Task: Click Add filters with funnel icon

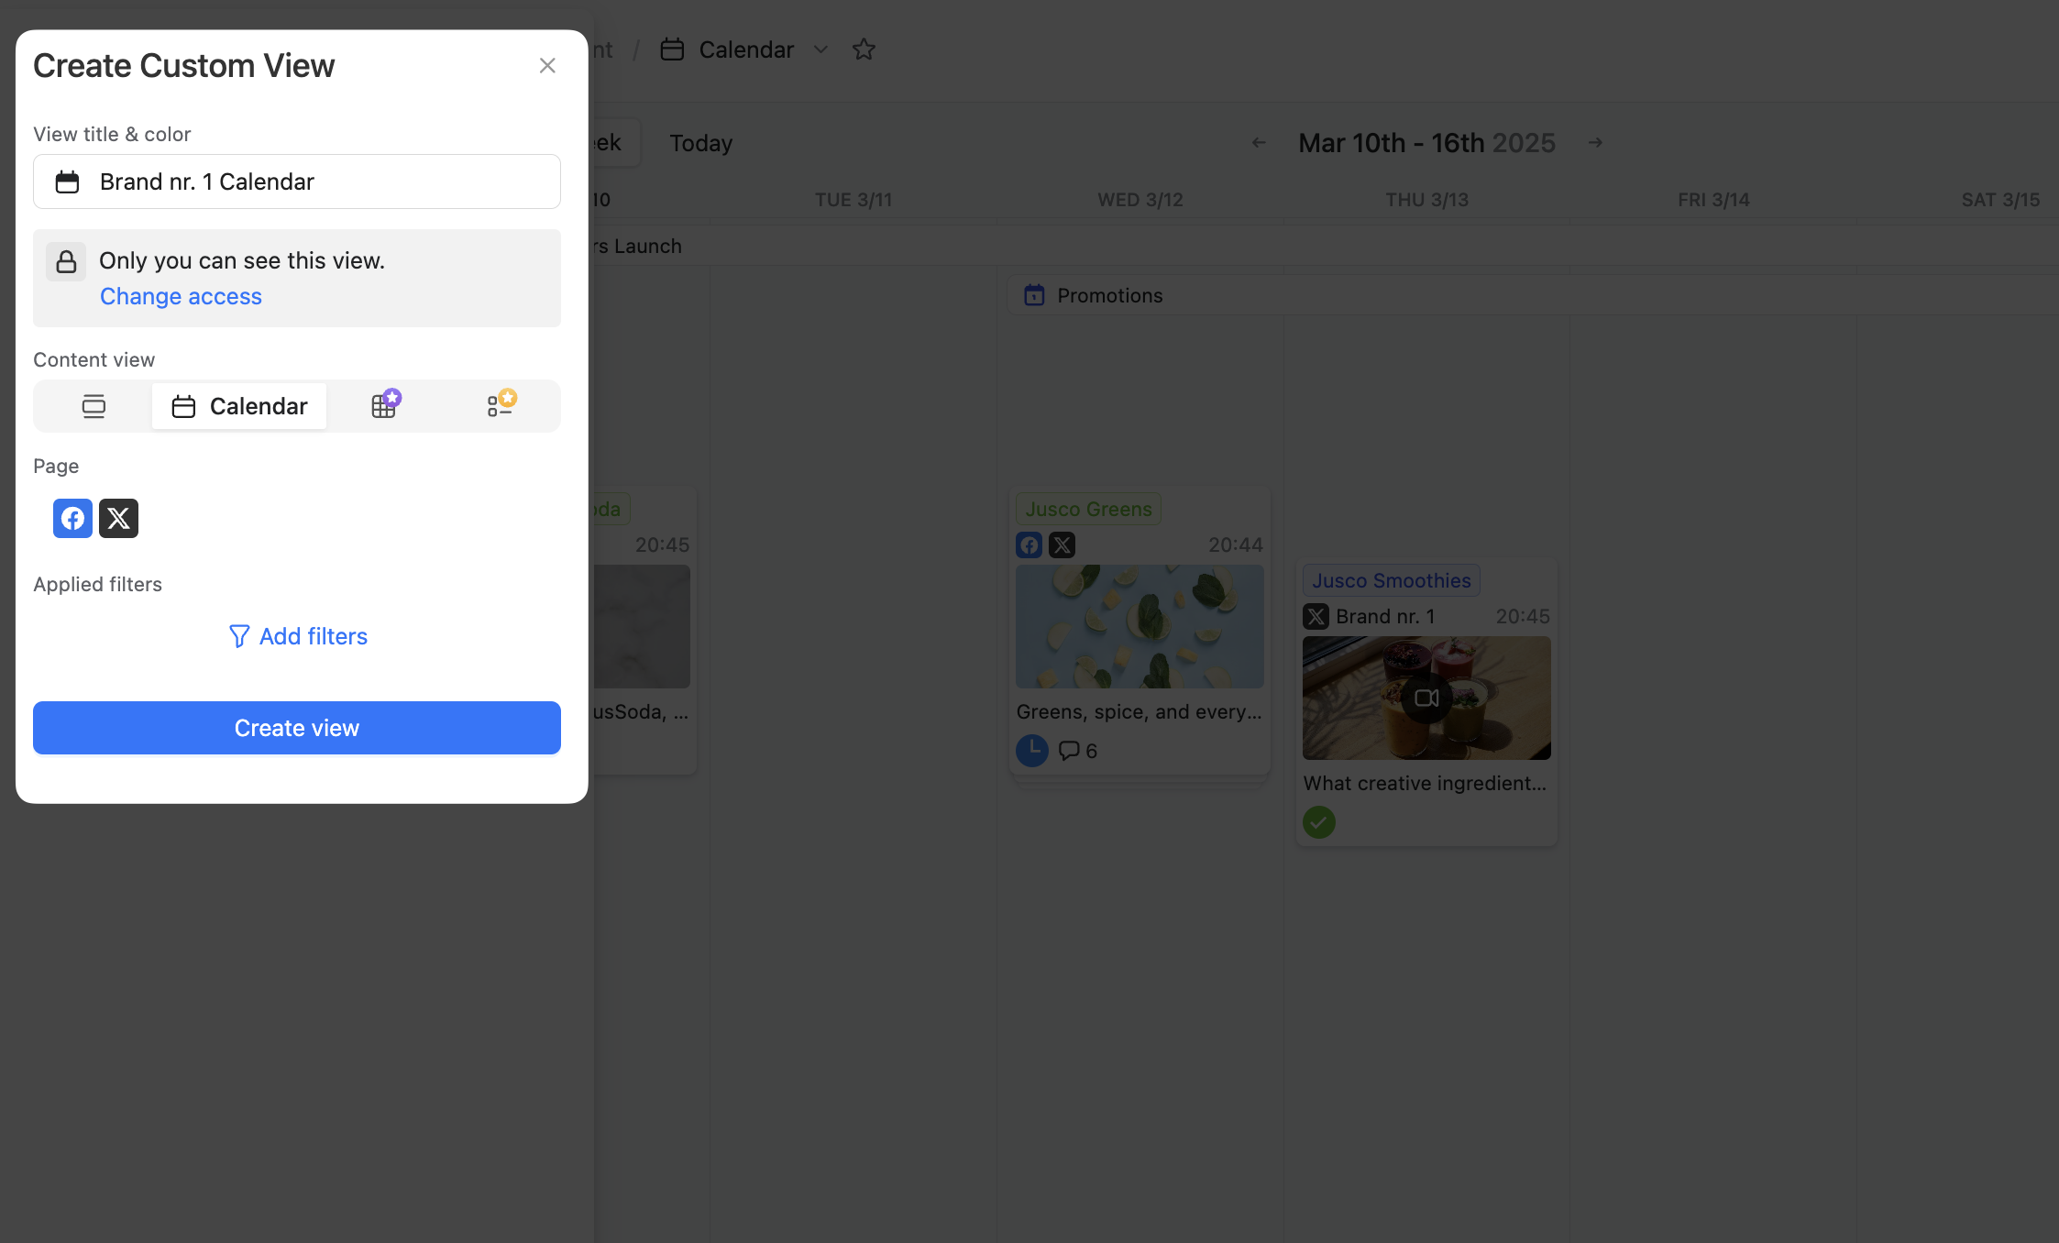Action: tap(297, 636)
